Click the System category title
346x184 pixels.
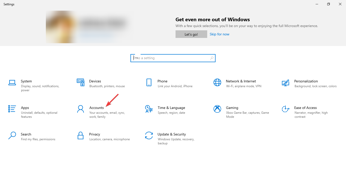click(26, 81)
